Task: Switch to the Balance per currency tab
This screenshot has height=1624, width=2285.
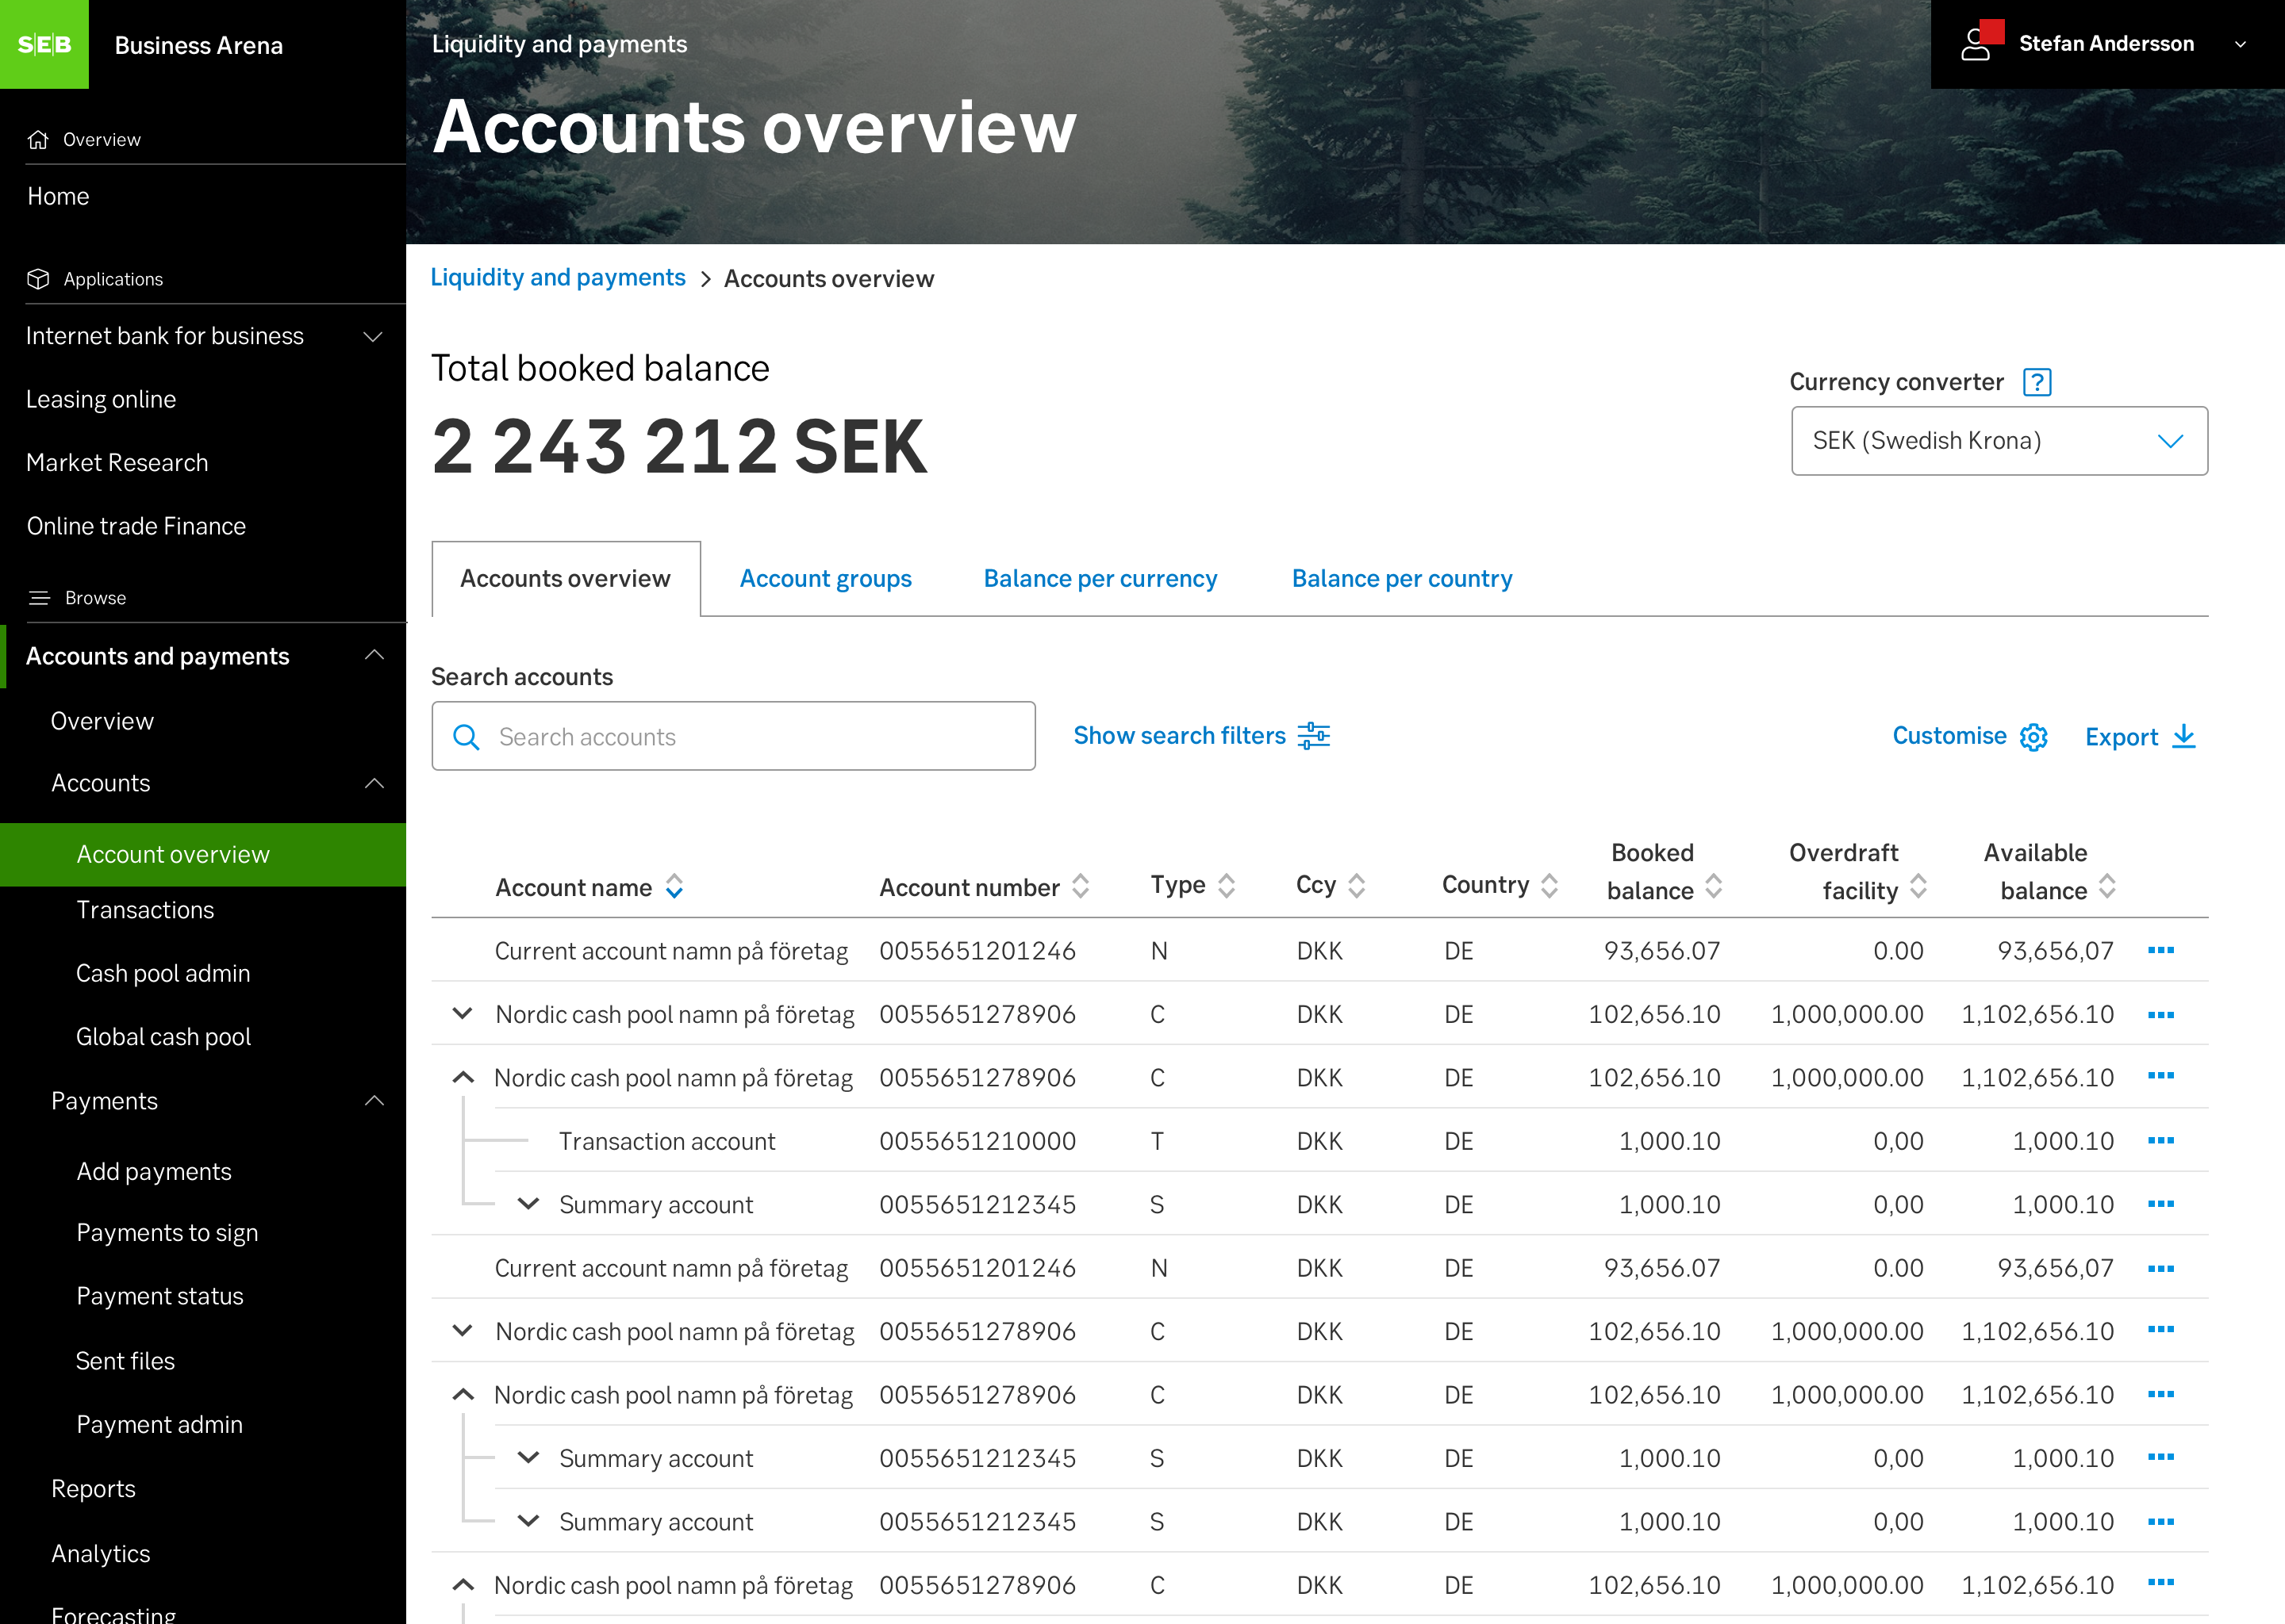Action: [1100, 578]
